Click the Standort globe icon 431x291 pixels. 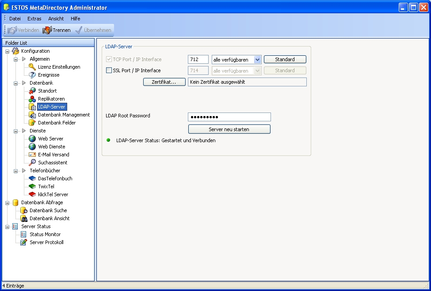(32, 91)
